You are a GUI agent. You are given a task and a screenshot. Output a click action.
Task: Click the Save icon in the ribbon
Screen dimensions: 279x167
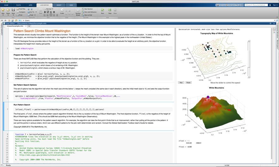coord(13,10)
